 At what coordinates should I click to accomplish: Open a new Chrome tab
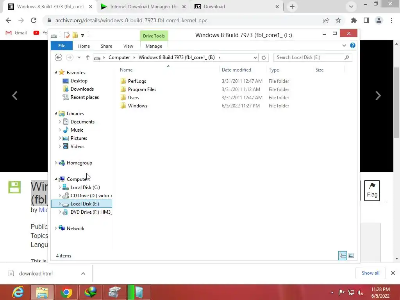(x=292, y=7)
